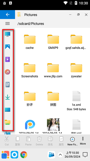Open the Downloads sidebar shortcut

[7, 97]
